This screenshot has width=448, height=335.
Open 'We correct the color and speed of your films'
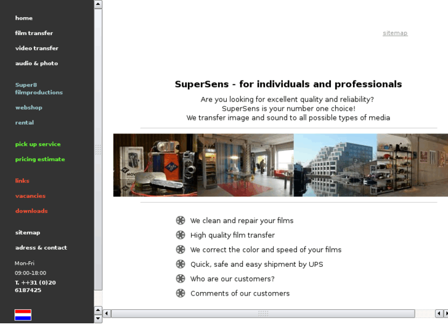266,250
